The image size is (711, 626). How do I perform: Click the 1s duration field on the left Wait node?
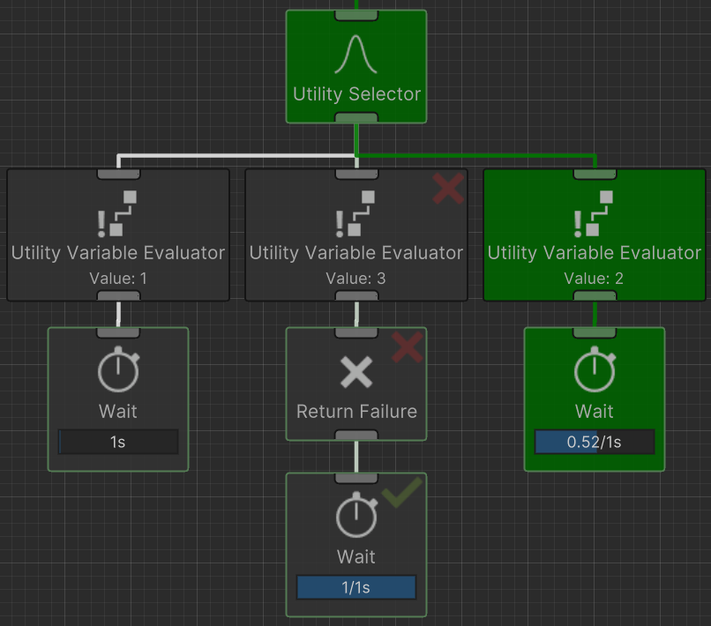(x=118, y=442)
